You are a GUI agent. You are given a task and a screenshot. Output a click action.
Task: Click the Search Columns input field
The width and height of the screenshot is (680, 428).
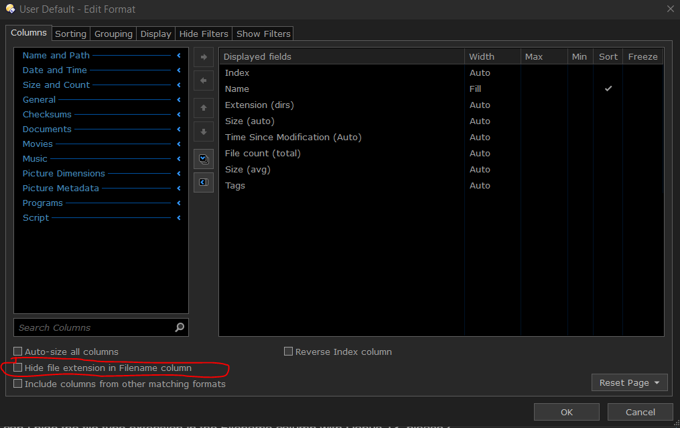tap(94, 327)
